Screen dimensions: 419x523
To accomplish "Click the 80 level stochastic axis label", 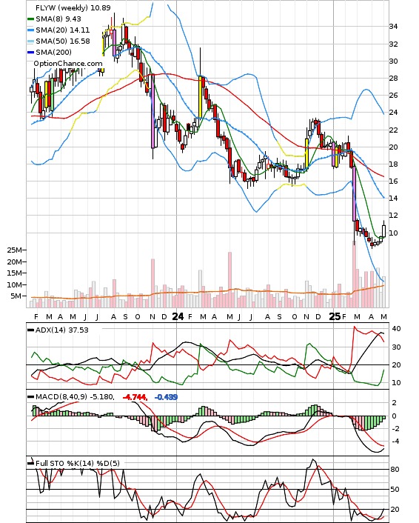I will [395, 470].
